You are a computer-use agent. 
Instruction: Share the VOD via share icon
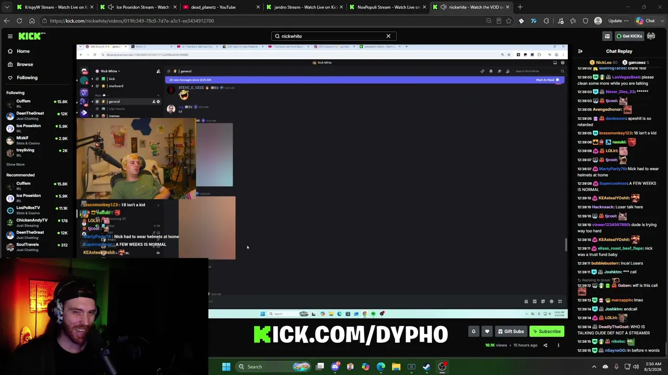545,345
